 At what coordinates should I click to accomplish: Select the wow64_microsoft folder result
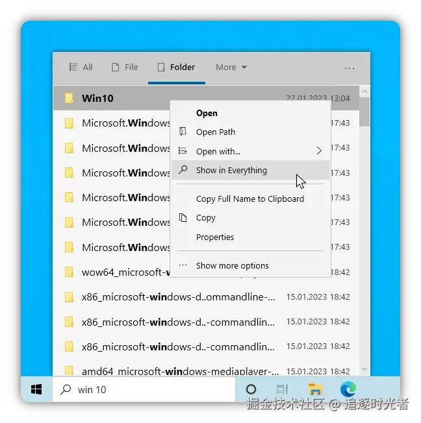[x=206, y=272]
